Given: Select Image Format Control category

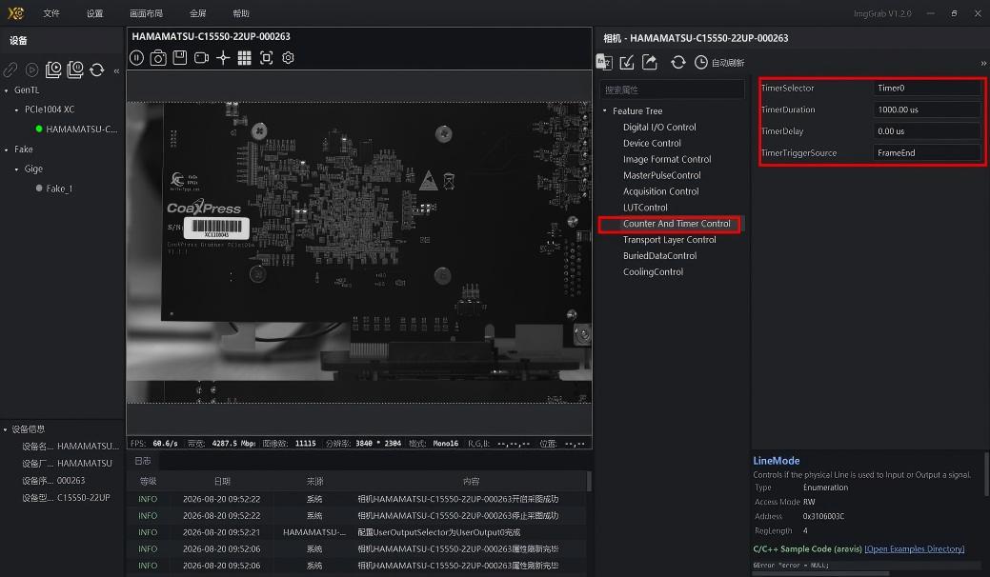Looking at the screenshot, I should pyautogui.click(x=667, y=160).
